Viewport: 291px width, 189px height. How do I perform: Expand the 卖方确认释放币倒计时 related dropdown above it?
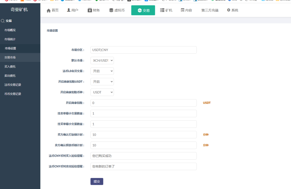tap(101, 92)
